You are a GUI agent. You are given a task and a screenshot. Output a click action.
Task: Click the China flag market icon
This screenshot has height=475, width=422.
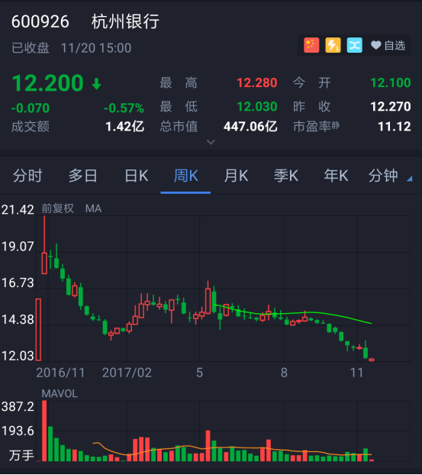point(311,46)
